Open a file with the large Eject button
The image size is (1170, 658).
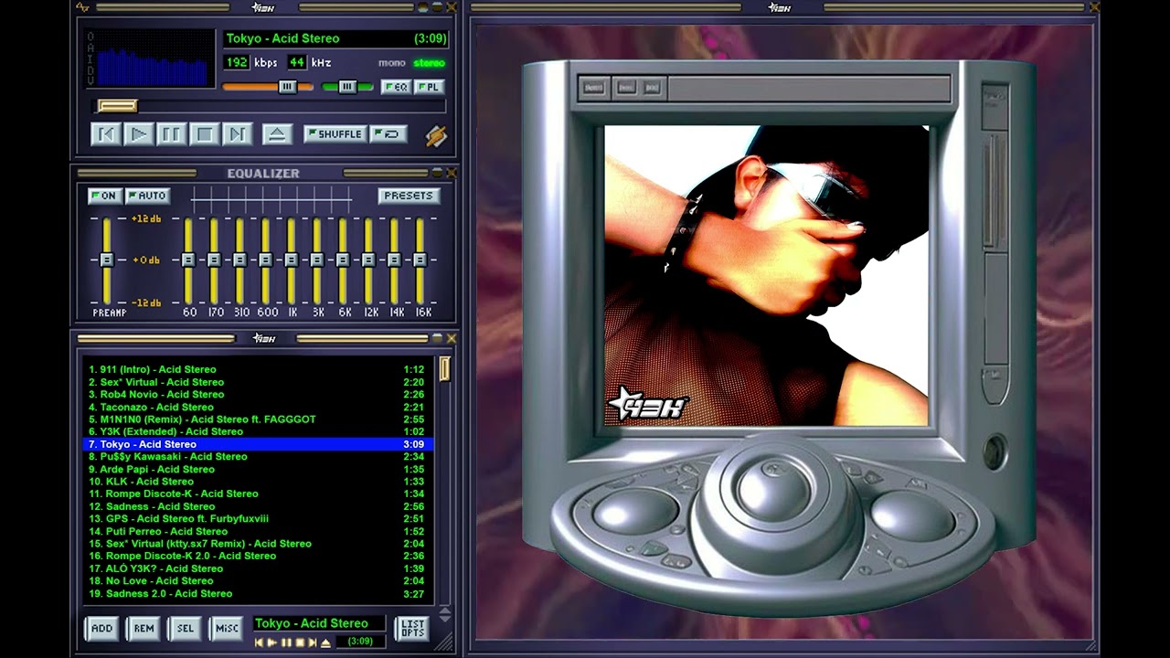point(277,134)
